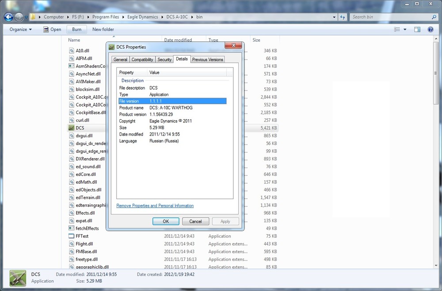Click the AsmShadersCo file icon
The image size is (442, 291).
[72, 66]
